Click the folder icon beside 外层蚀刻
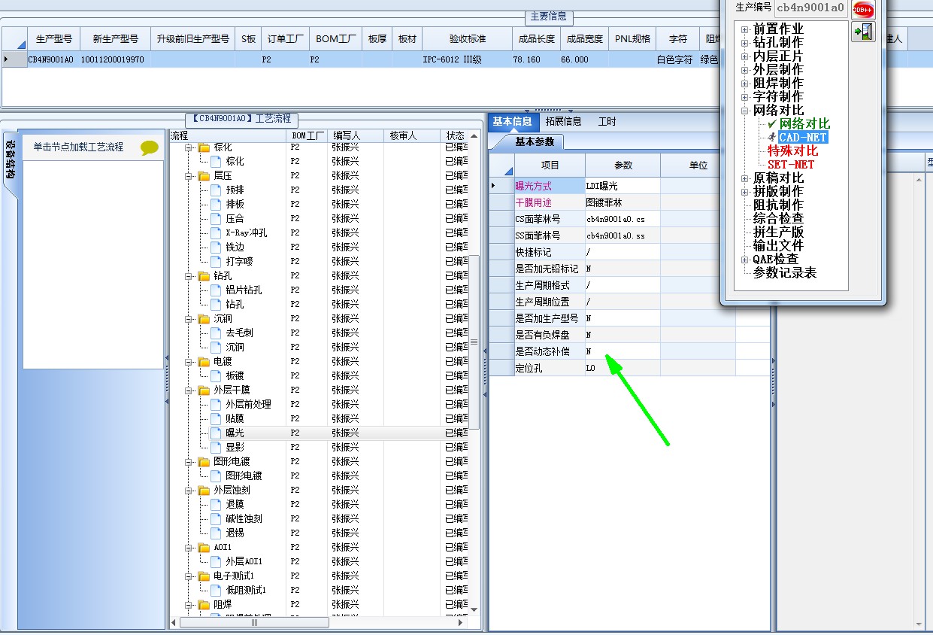 coord(204,490)
